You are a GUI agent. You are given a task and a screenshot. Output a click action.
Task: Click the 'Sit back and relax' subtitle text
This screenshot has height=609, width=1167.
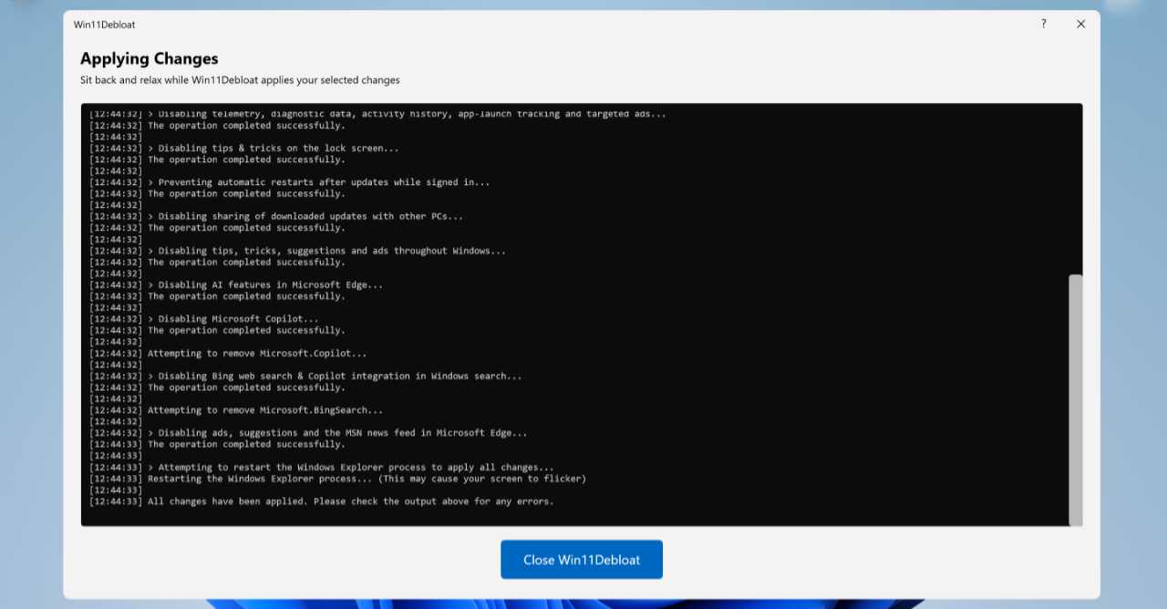click(240, 80)
